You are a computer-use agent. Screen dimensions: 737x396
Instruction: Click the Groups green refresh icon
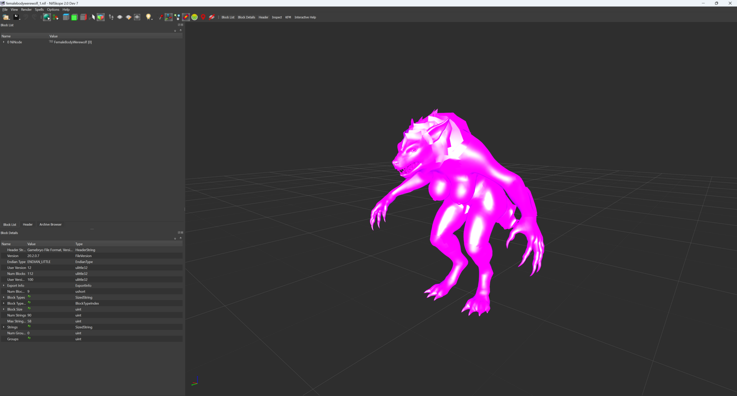pos(29,338)
